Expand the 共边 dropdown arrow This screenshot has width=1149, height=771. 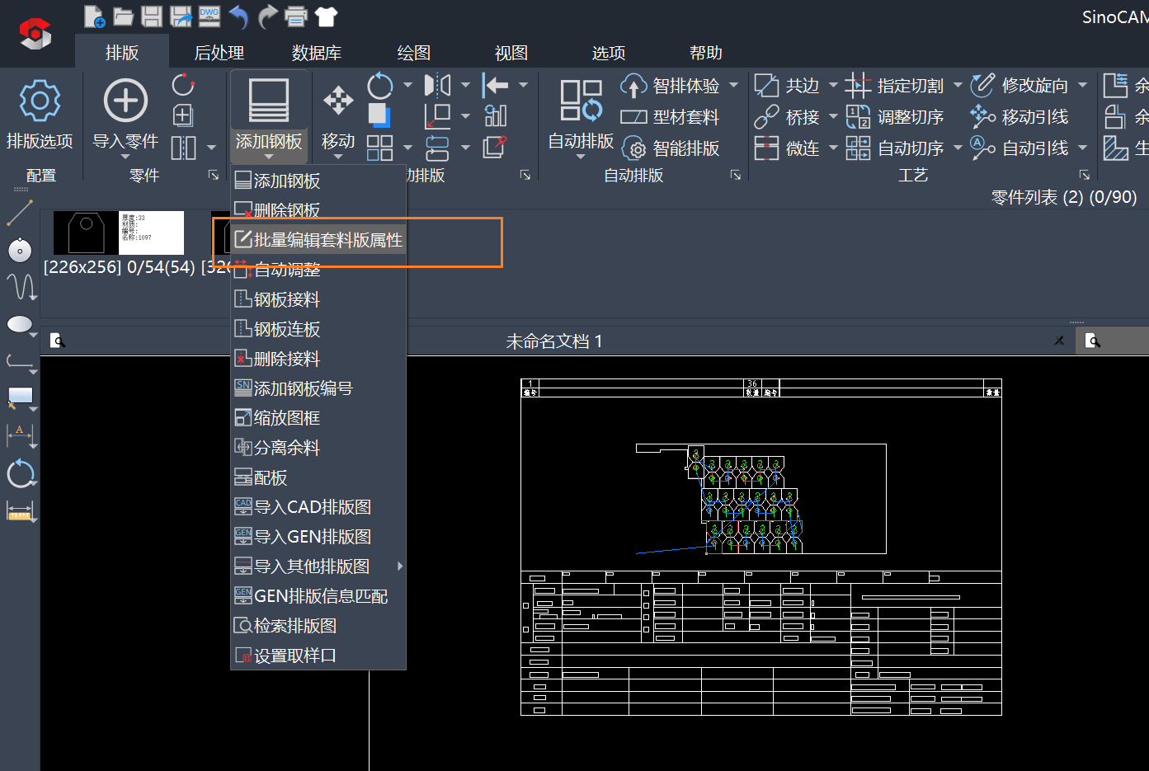[x=833, y=86]
